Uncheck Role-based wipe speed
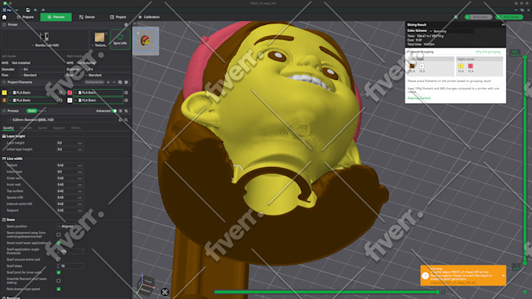The image size is (532, 299). (59, 289)
